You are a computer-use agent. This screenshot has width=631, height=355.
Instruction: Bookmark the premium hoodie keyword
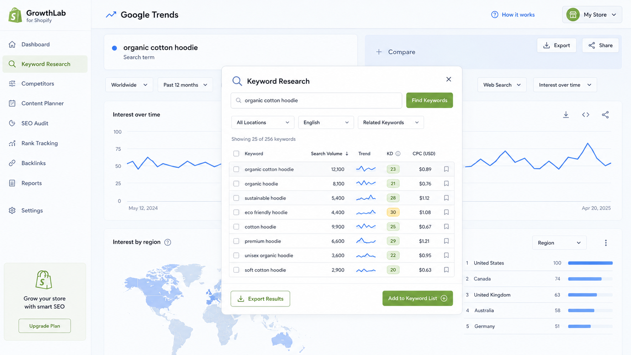(446, 241)
